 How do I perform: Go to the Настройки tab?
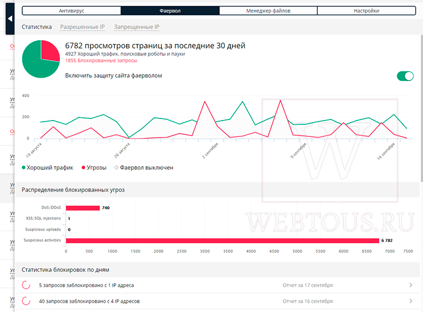366,11
